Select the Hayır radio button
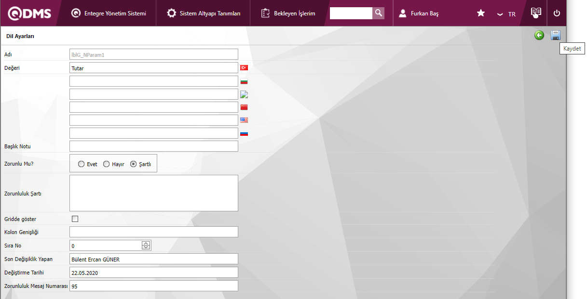This screenshot has width=587, height=299. (x=106, y=164)
